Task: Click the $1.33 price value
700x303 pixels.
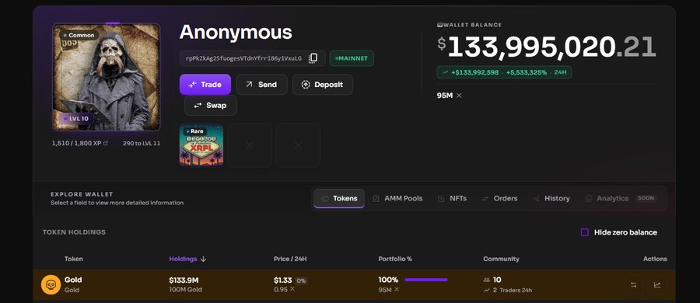Action: tap(282, 280)
